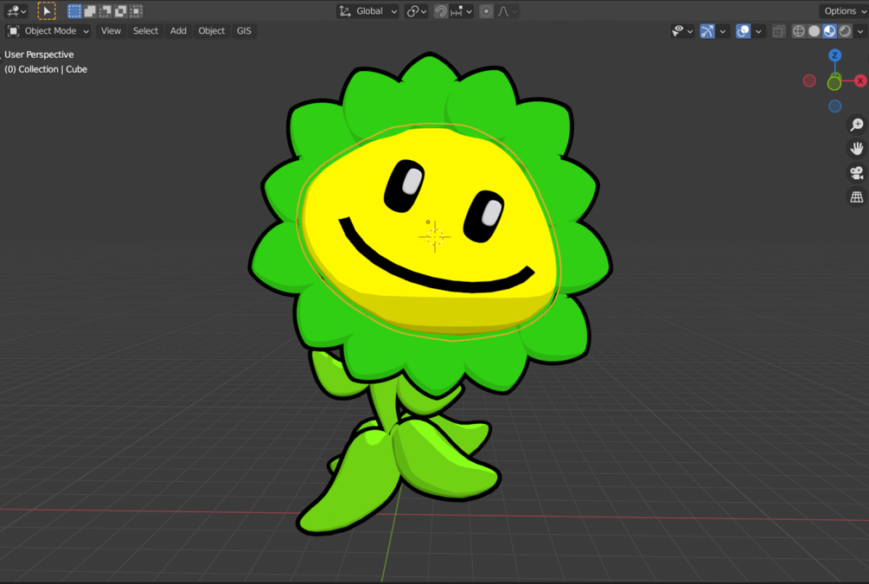Choose the Intersect selection mode
The image size is (869, 584).
(137, 11)
